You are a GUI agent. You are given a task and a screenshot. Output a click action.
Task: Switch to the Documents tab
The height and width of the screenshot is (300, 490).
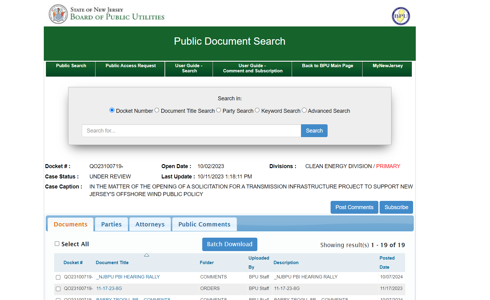pyautogui.click(x=71, y=224)
